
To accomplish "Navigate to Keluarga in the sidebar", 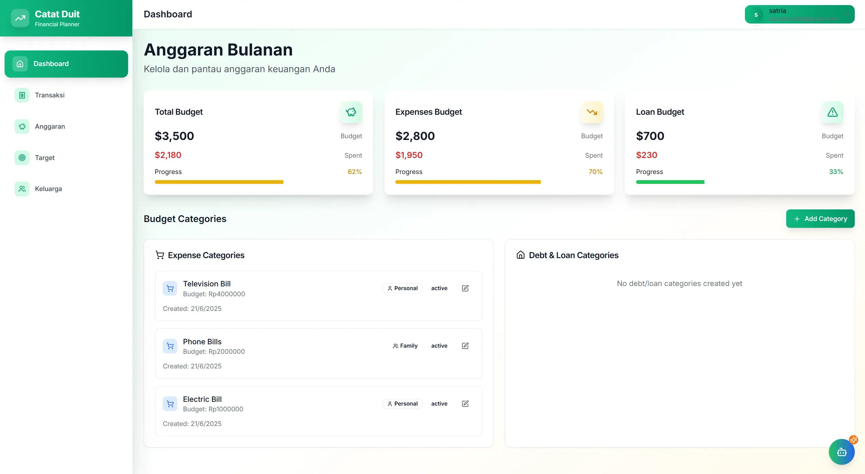I will pyautogui.click(x=48, y=189).
